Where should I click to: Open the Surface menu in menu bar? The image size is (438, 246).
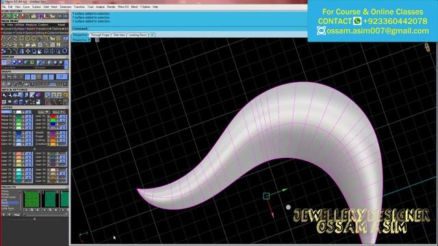(x=36, y=7)
